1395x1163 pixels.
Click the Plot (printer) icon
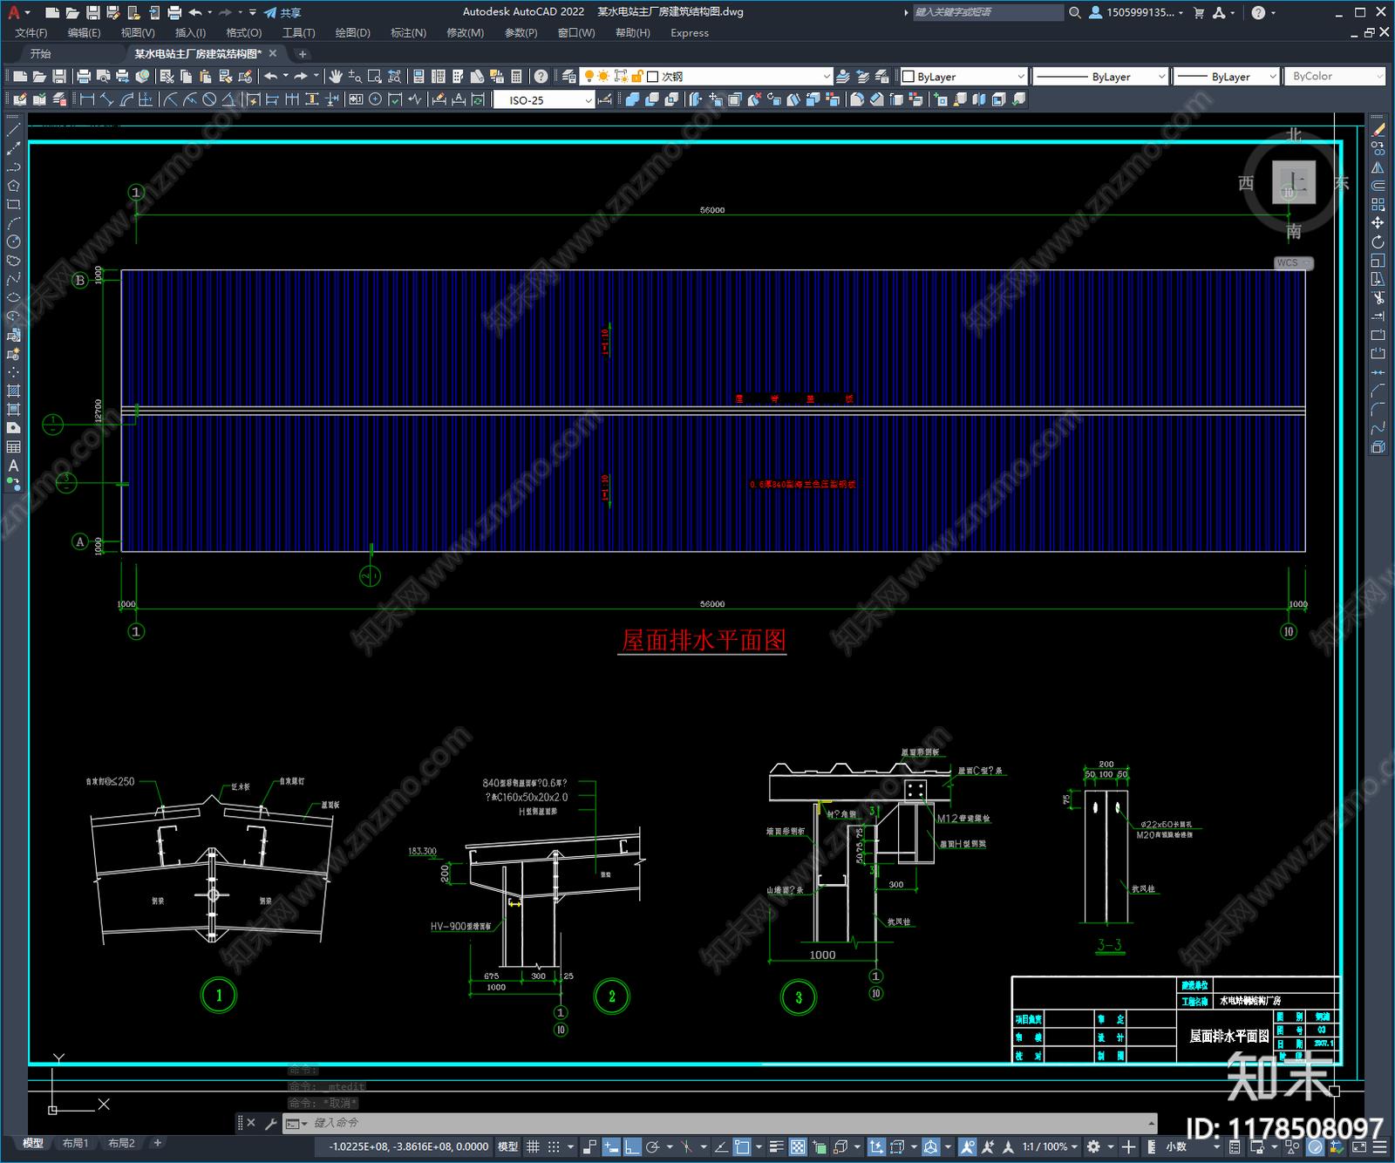click(x=84, y=77)
